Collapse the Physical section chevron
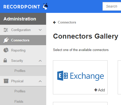 pos(40,81)
